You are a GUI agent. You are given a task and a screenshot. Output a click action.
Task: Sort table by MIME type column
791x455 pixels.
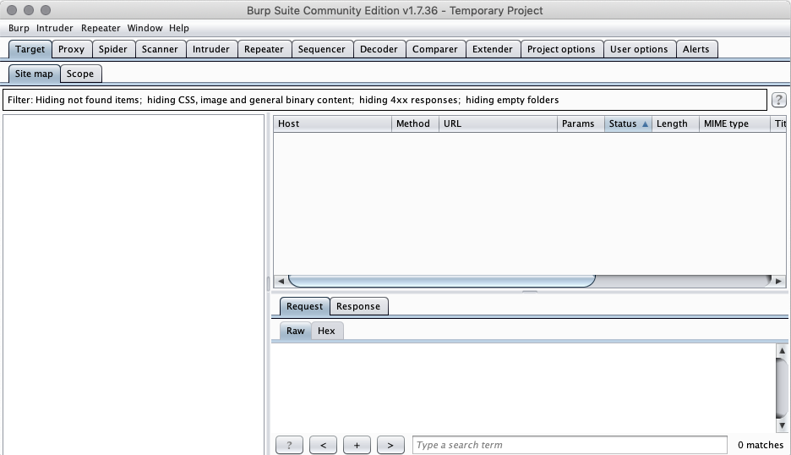(x=734, y=123)
